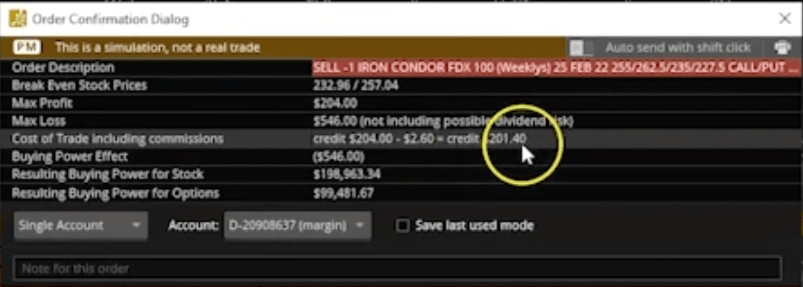The image size is (803, 287).
Task: Click the Max Profit $204.00 value
Action: (x=335, y=103)
